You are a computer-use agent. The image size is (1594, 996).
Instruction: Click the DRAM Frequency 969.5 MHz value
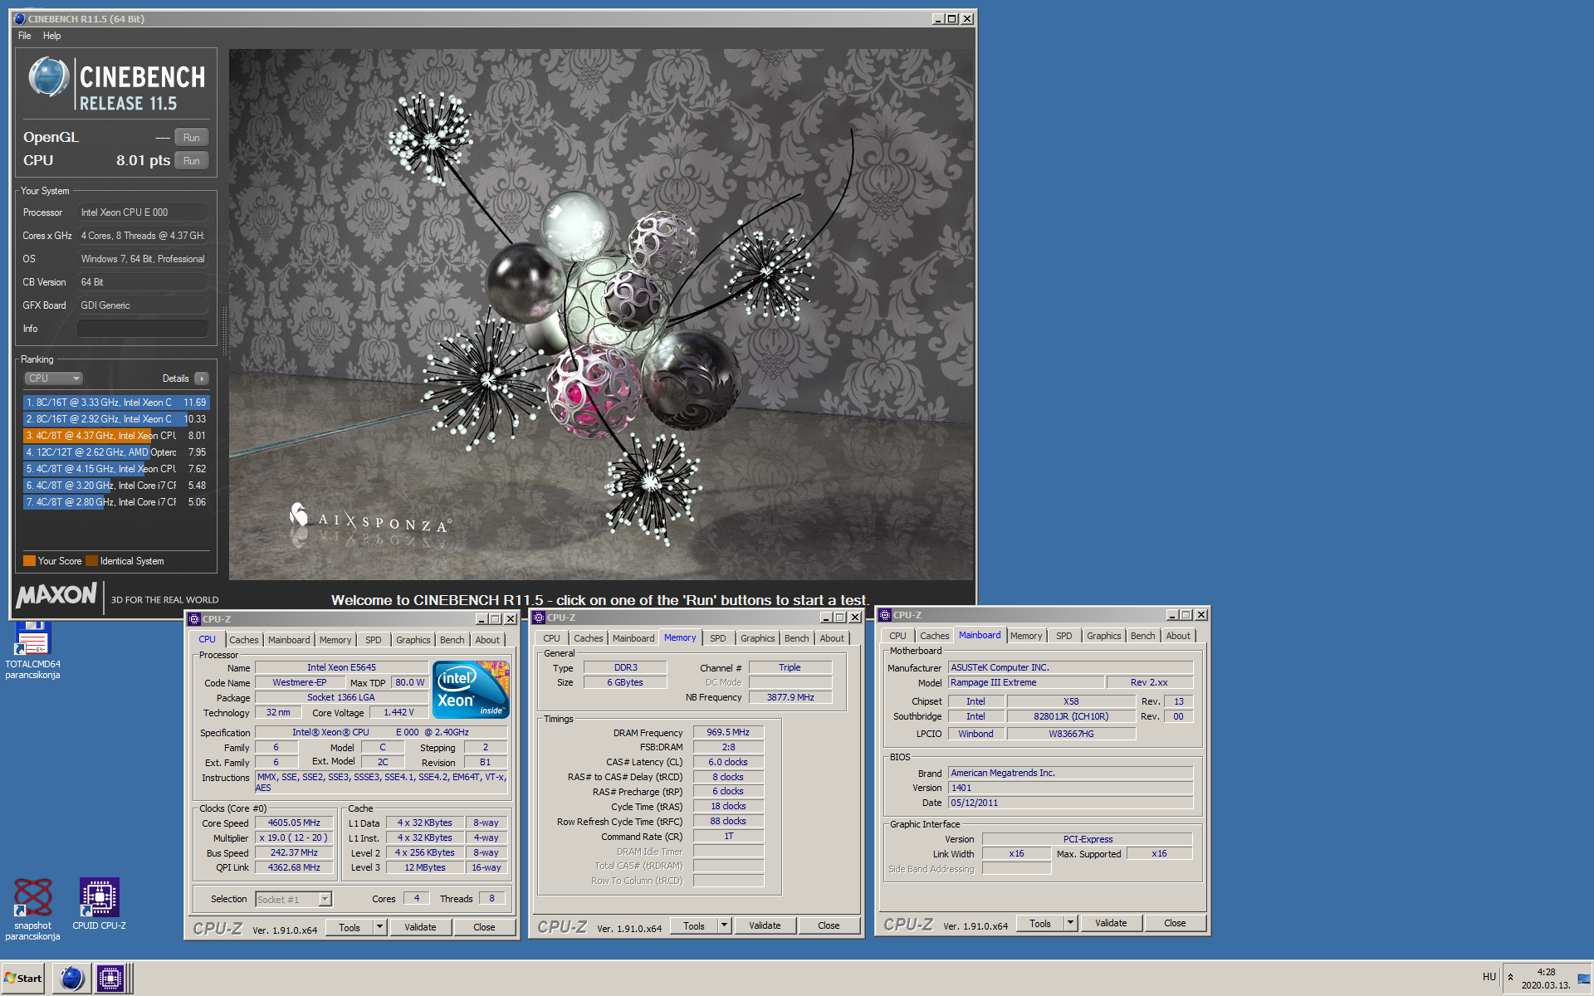tap(728, 733)
